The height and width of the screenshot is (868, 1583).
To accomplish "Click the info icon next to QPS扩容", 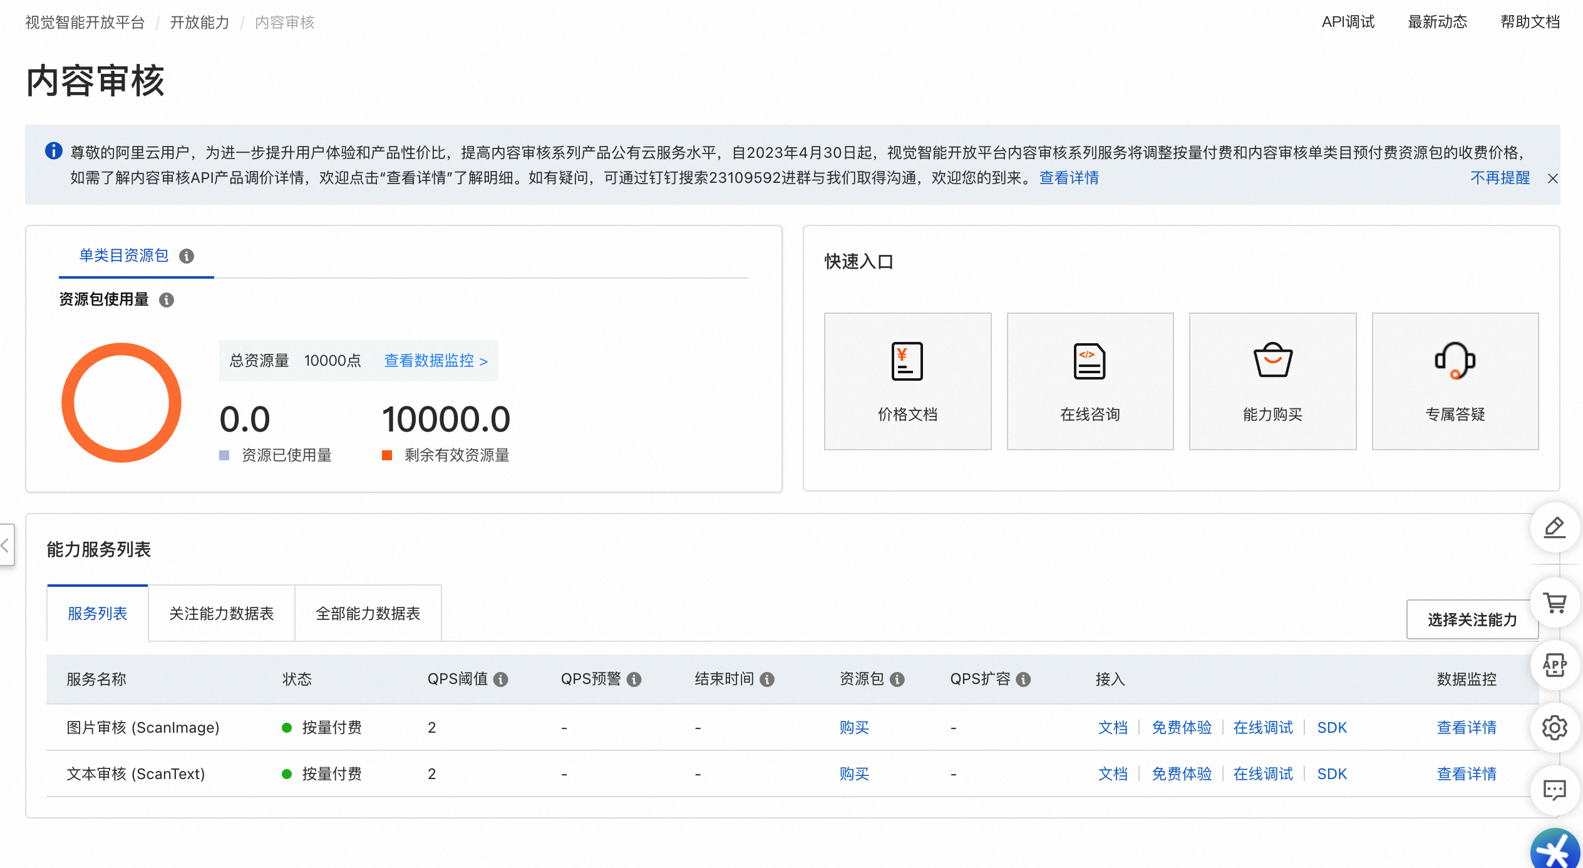I will point(1023,679).
